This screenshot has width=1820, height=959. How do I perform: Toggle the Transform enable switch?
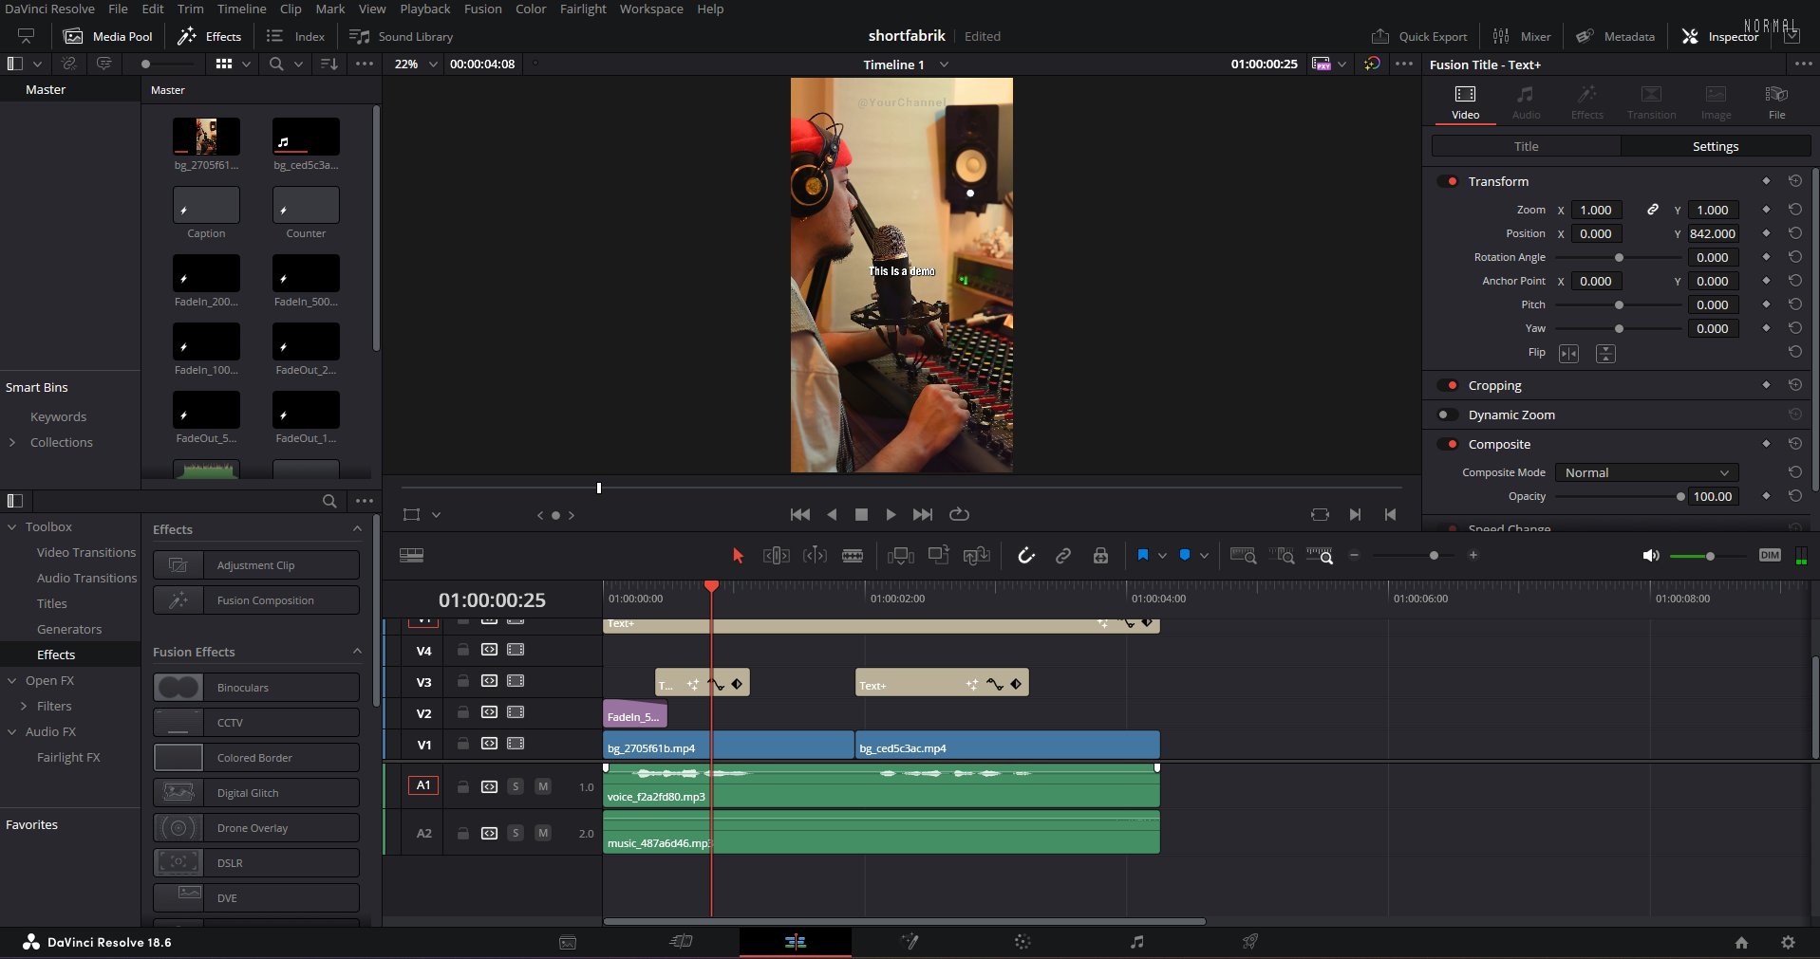tap(1448, 181)
